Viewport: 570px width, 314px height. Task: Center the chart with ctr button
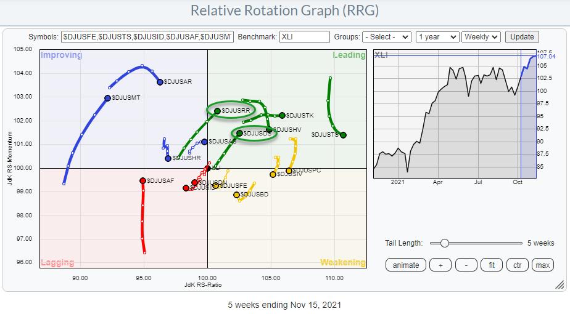coord(517,265)
